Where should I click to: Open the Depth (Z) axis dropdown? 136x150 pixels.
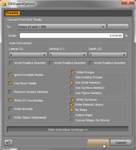[x=108, y=55]
